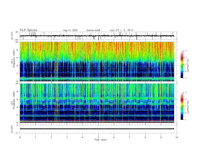
Task: Click the 0 minute tick label on time axis
Action: pyautogui.click(x=20, y=137)
